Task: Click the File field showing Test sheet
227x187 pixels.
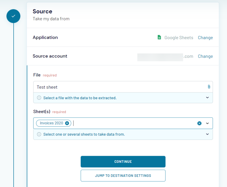Action: click(x=118, y=87)
